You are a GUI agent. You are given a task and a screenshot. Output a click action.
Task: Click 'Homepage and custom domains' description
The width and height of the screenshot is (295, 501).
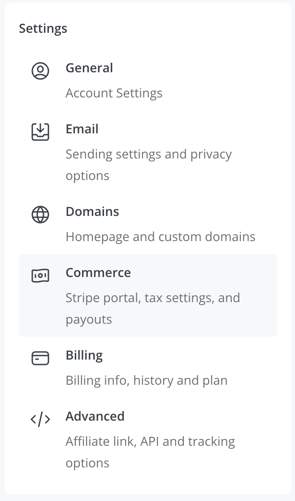pyautogui.click(x=161, y=237)
